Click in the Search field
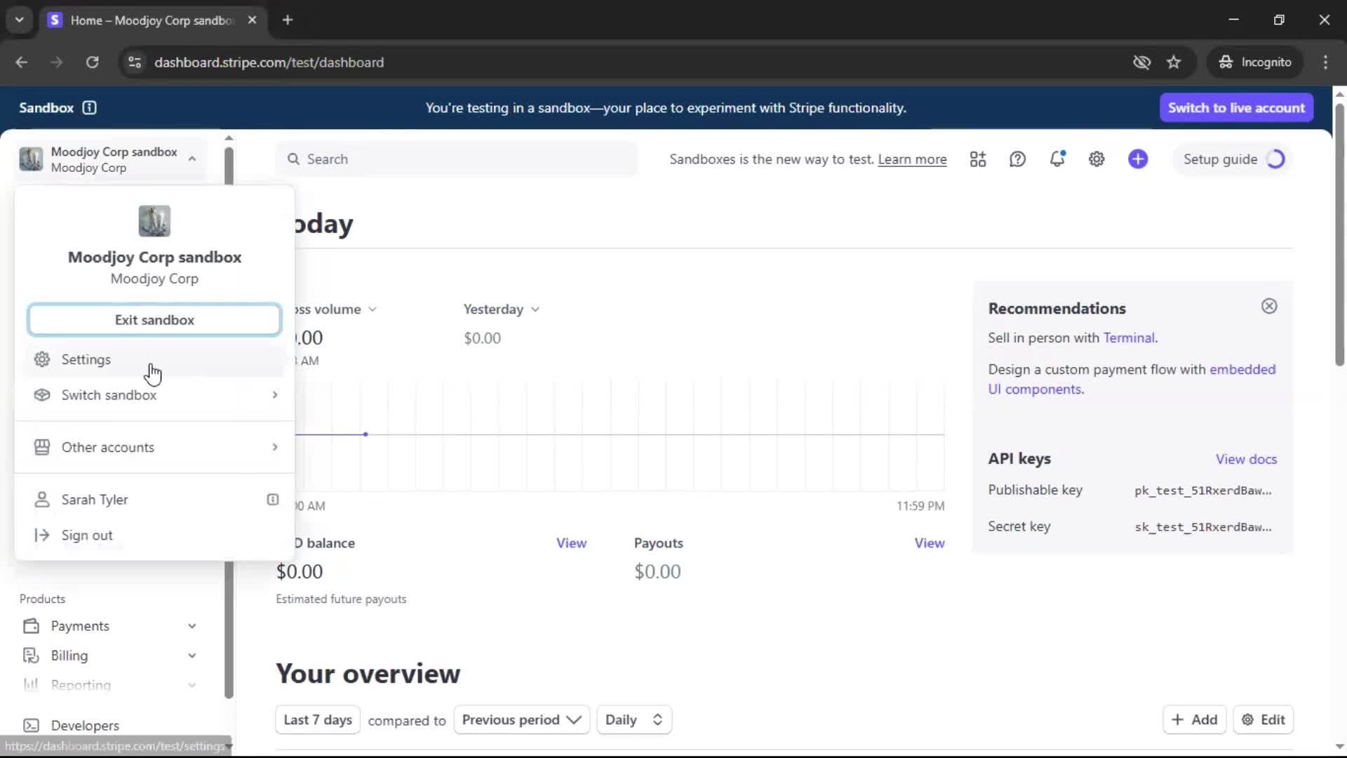Viewport: 1347px width, 758px height. pyautogui.click(x=457, y=159)
